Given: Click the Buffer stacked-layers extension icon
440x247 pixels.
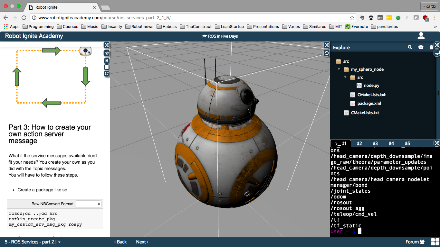Looking at the screenshot, I should click(x=371, y=18).
